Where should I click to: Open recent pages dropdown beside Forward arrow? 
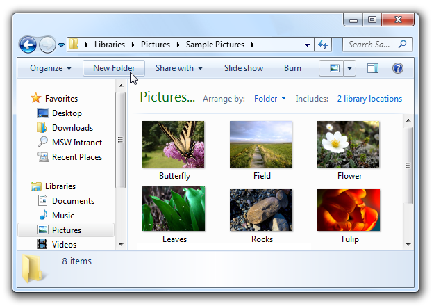tap(61, 45)
